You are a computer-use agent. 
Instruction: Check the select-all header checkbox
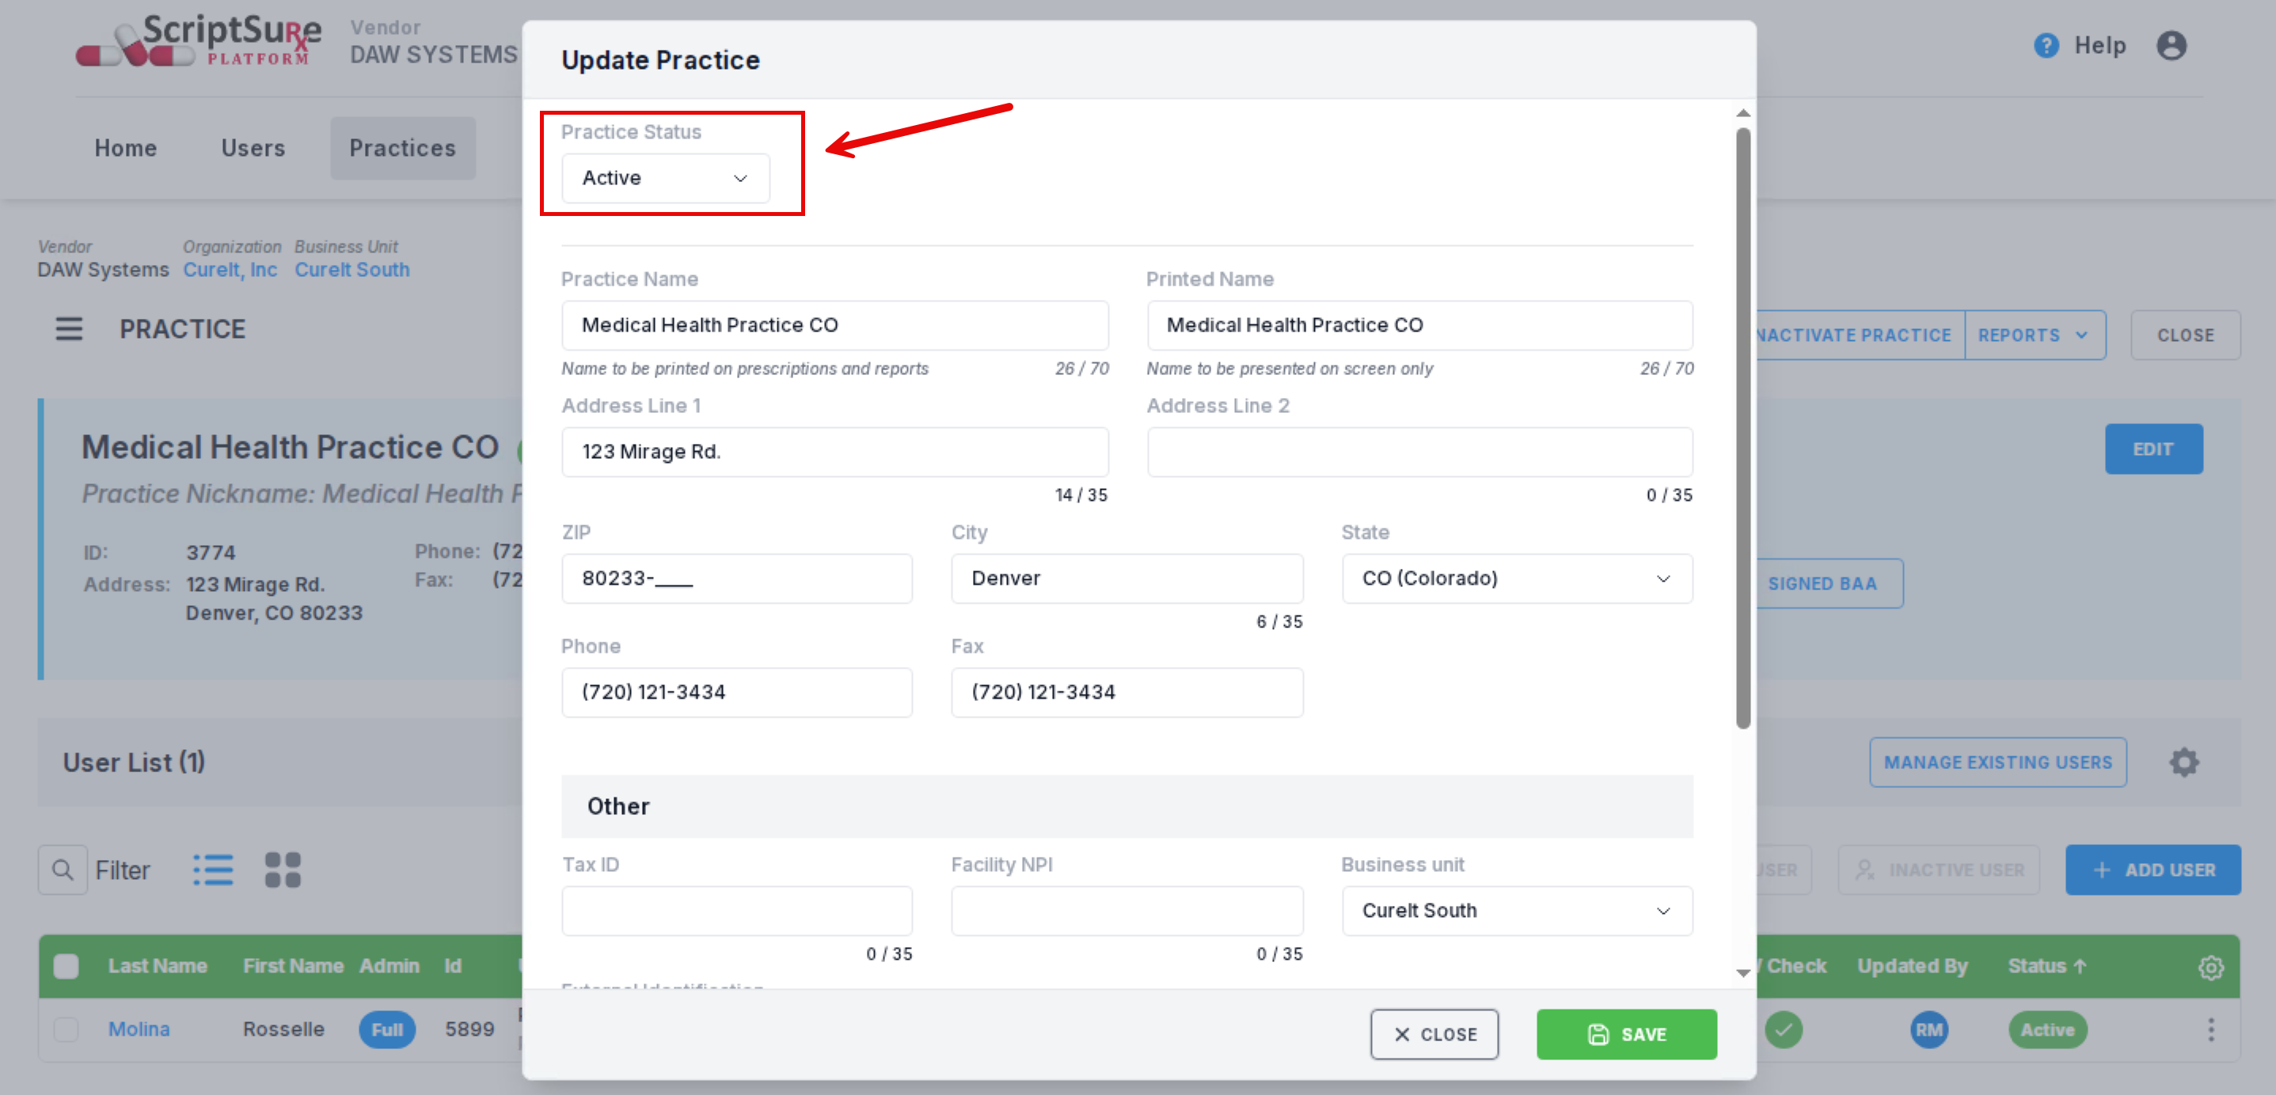[x=66, y=966]
